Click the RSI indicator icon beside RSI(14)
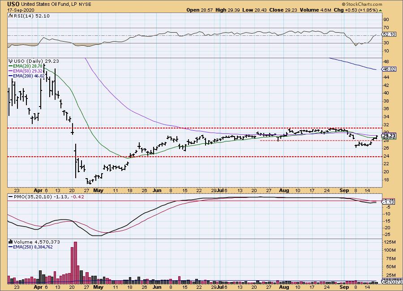 tap(10, 16)
